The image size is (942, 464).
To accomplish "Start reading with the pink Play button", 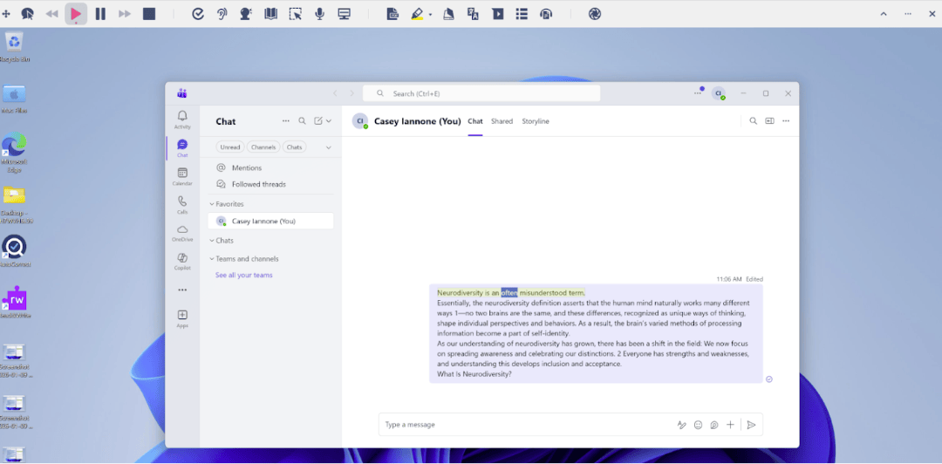I will coord(76,14).
